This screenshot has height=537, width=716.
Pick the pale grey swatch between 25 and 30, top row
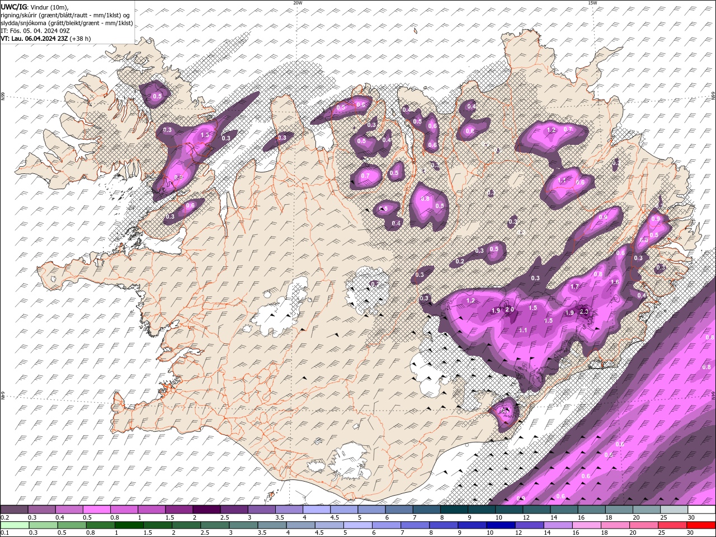pos(674,510)
